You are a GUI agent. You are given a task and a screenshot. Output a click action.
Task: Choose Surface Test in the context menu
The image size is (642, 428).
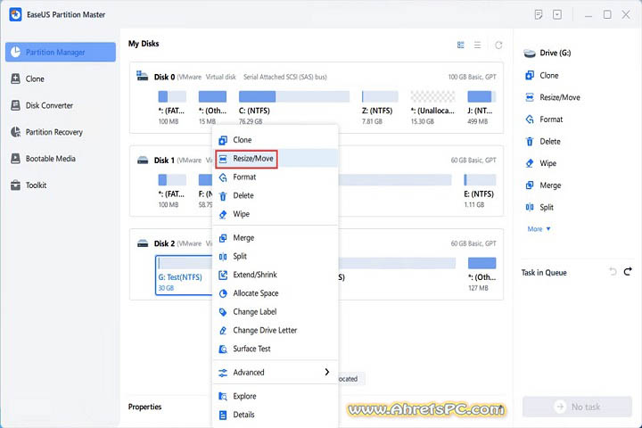tap(276, 349)
